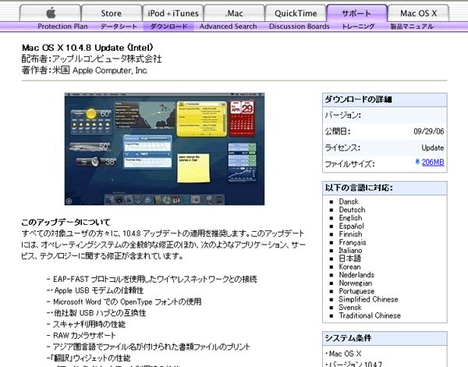This screenshot has width=468, height=367.
Task: Click Traditional Chinese in the language list
Action: (370, 315)
